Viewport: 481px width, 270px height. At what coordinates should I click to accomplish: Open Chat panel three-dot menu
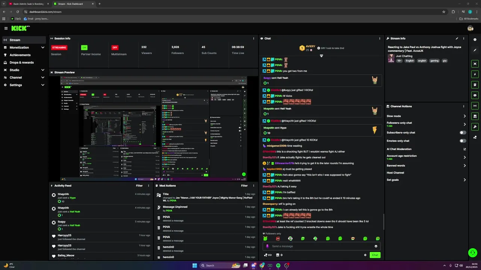coord(380,38)
